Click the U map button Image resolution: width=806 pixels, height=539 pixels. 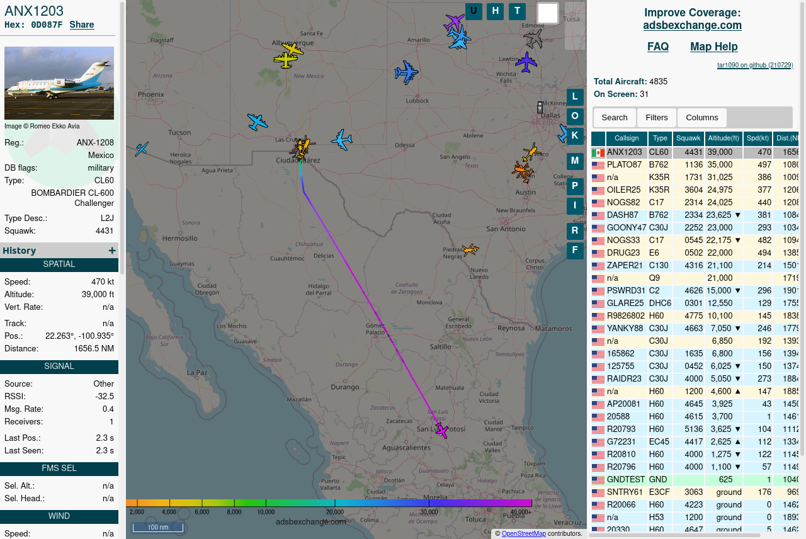[x=474, y=11]
